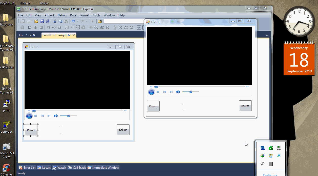Click the Redo arrow icon
Screen dimensions: 318x176
pos(82,21)
